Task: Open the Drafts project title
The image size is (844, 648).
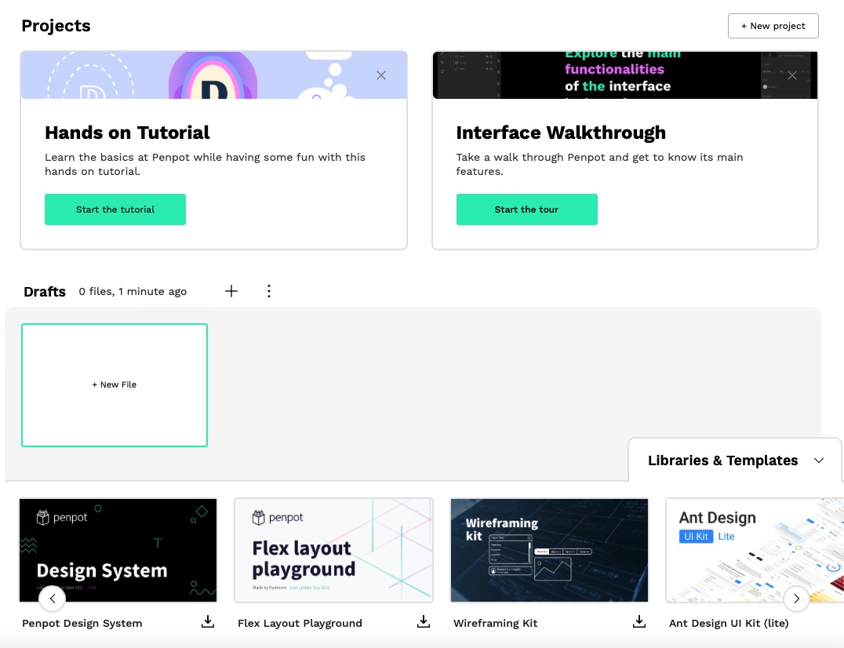Action: point(45,292)
